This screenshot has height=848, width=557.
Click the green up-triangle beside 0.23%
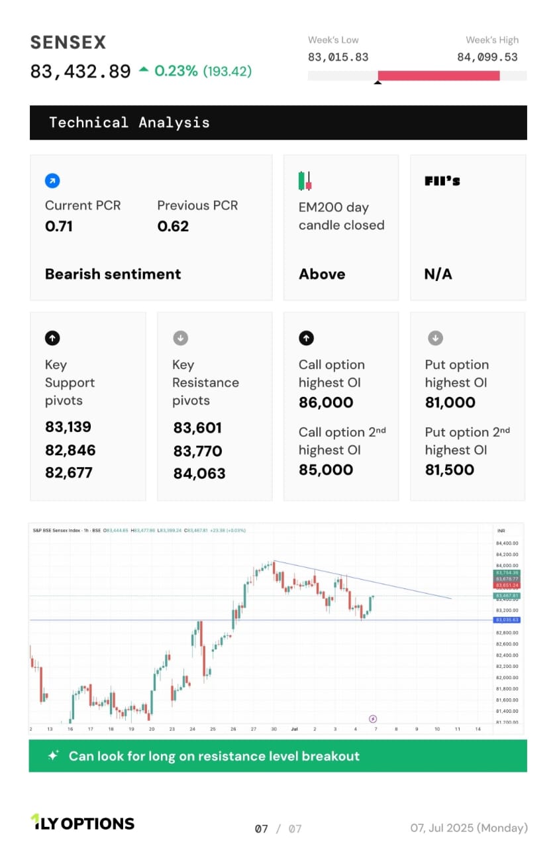pyautogui.click(x=144, y=70)
